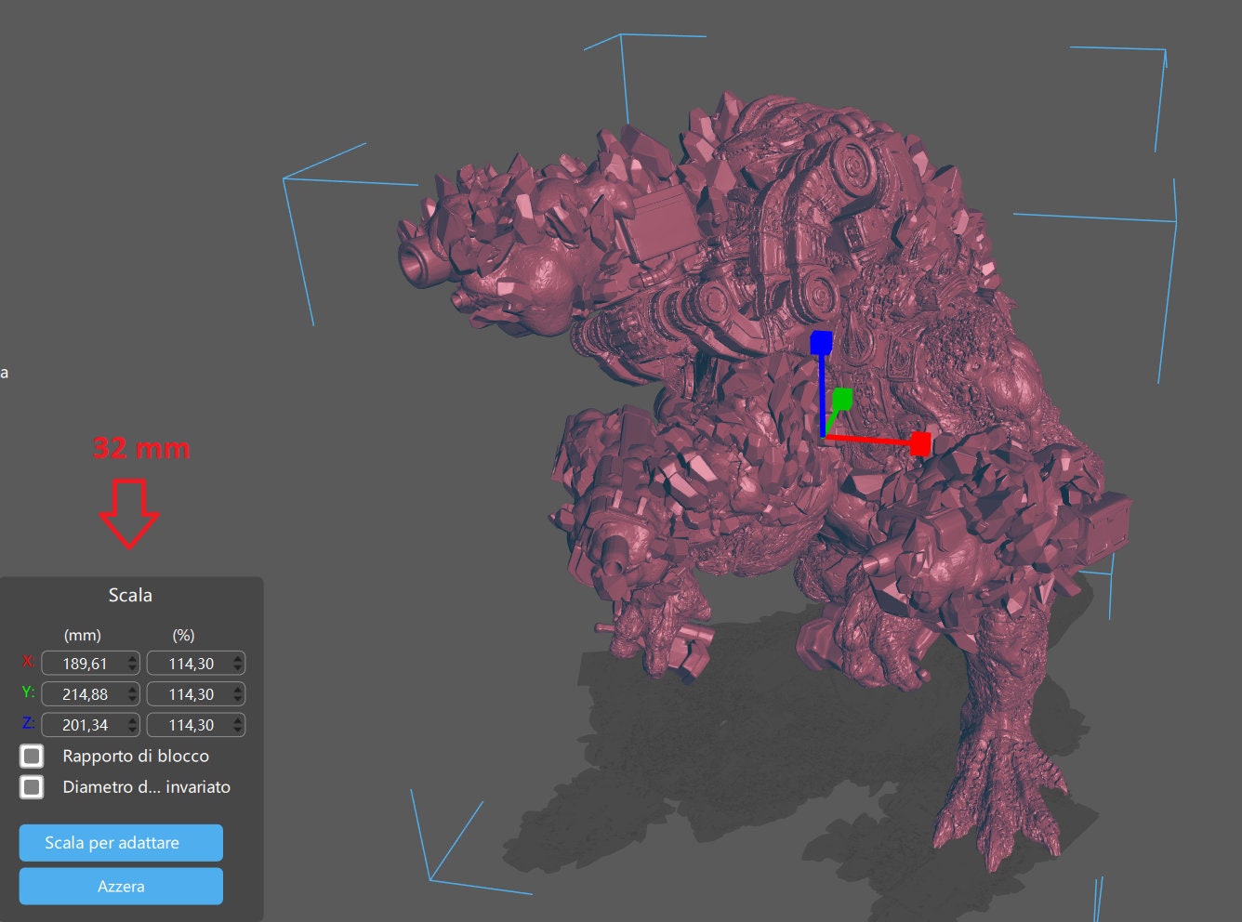
Task: Click the green Y-axis gizmo handle
Action: 842,400
